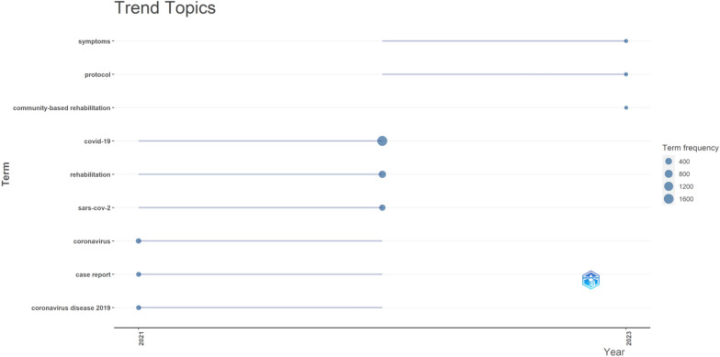The width and height of the screenshot is (720, 357).
Task: Click the symptoms dot at 2023
Action: coord(626,41)
